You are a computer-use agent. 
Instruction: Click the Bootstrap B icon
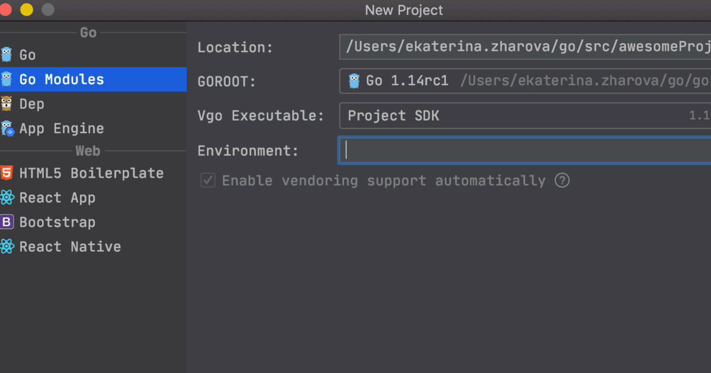[7, 223]
